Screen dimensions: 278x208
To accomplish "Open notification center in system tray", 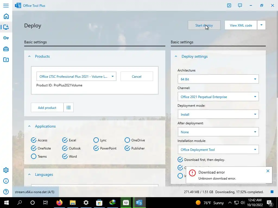I will point(270,203).
